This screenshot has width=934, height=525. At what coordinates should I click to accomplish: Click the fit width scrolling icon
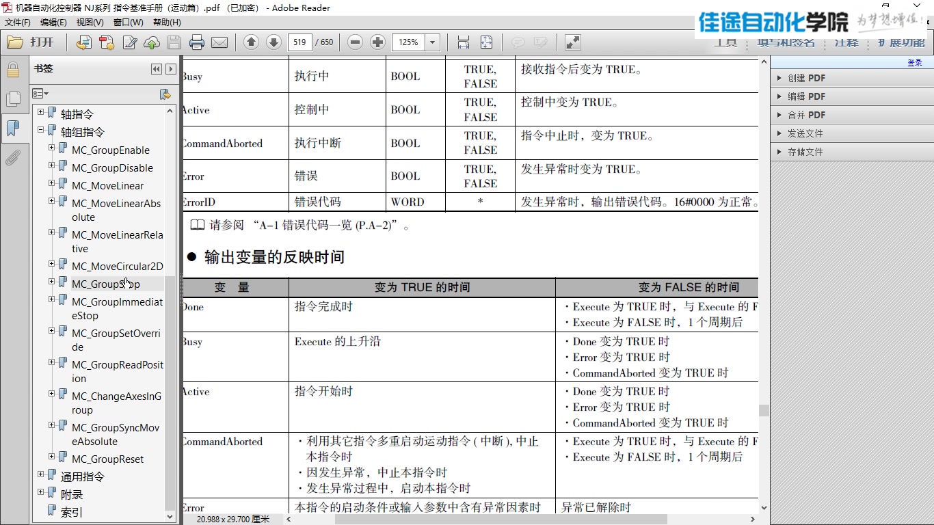(x=464, y=42)
